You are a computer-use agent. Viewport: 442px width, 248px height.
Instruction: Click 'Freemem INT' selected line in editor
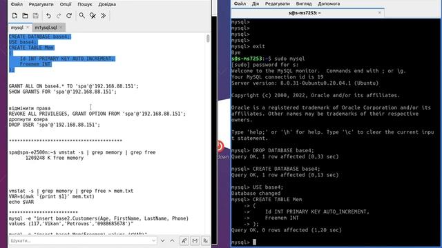pos(35,64)
